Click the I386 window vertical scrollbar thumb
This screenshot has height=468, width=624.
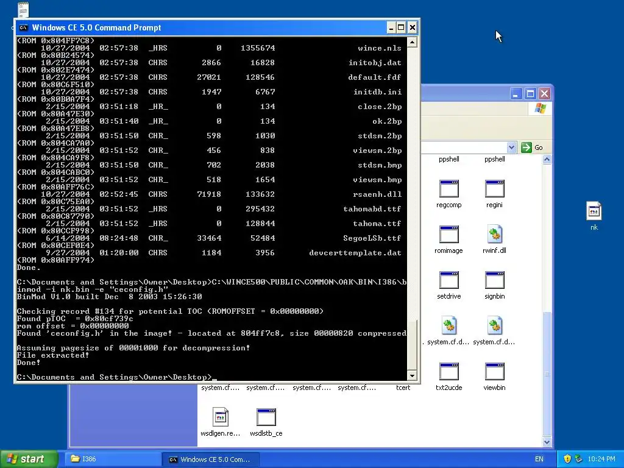pos(547,374)
